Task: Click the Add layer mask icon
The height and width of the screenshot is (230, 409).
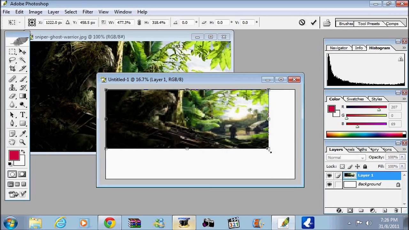Action: tap(350, 211)
